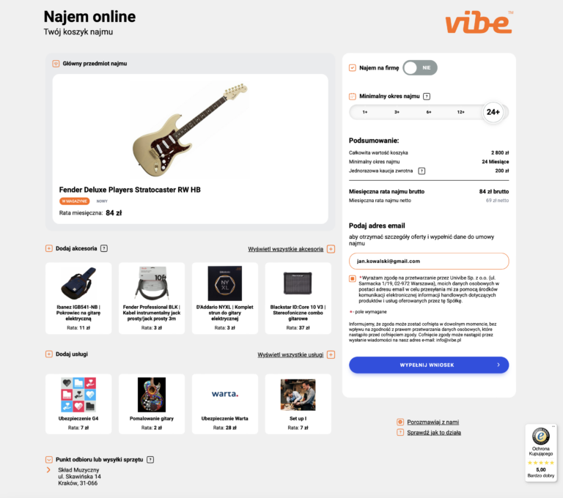Click the Wypełnij wniosek button

point(429,365)
